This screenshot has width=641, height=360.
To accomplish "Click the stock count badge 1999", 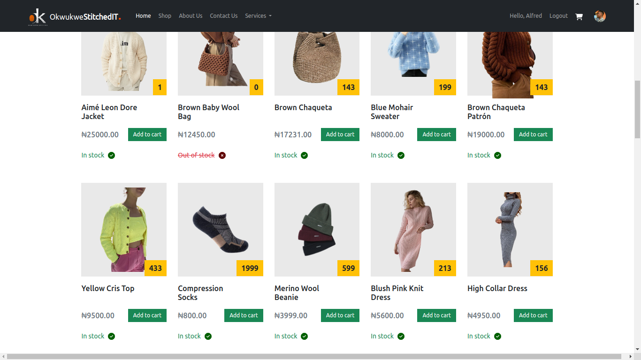I will pyautogui.click(x=250, y=268).
